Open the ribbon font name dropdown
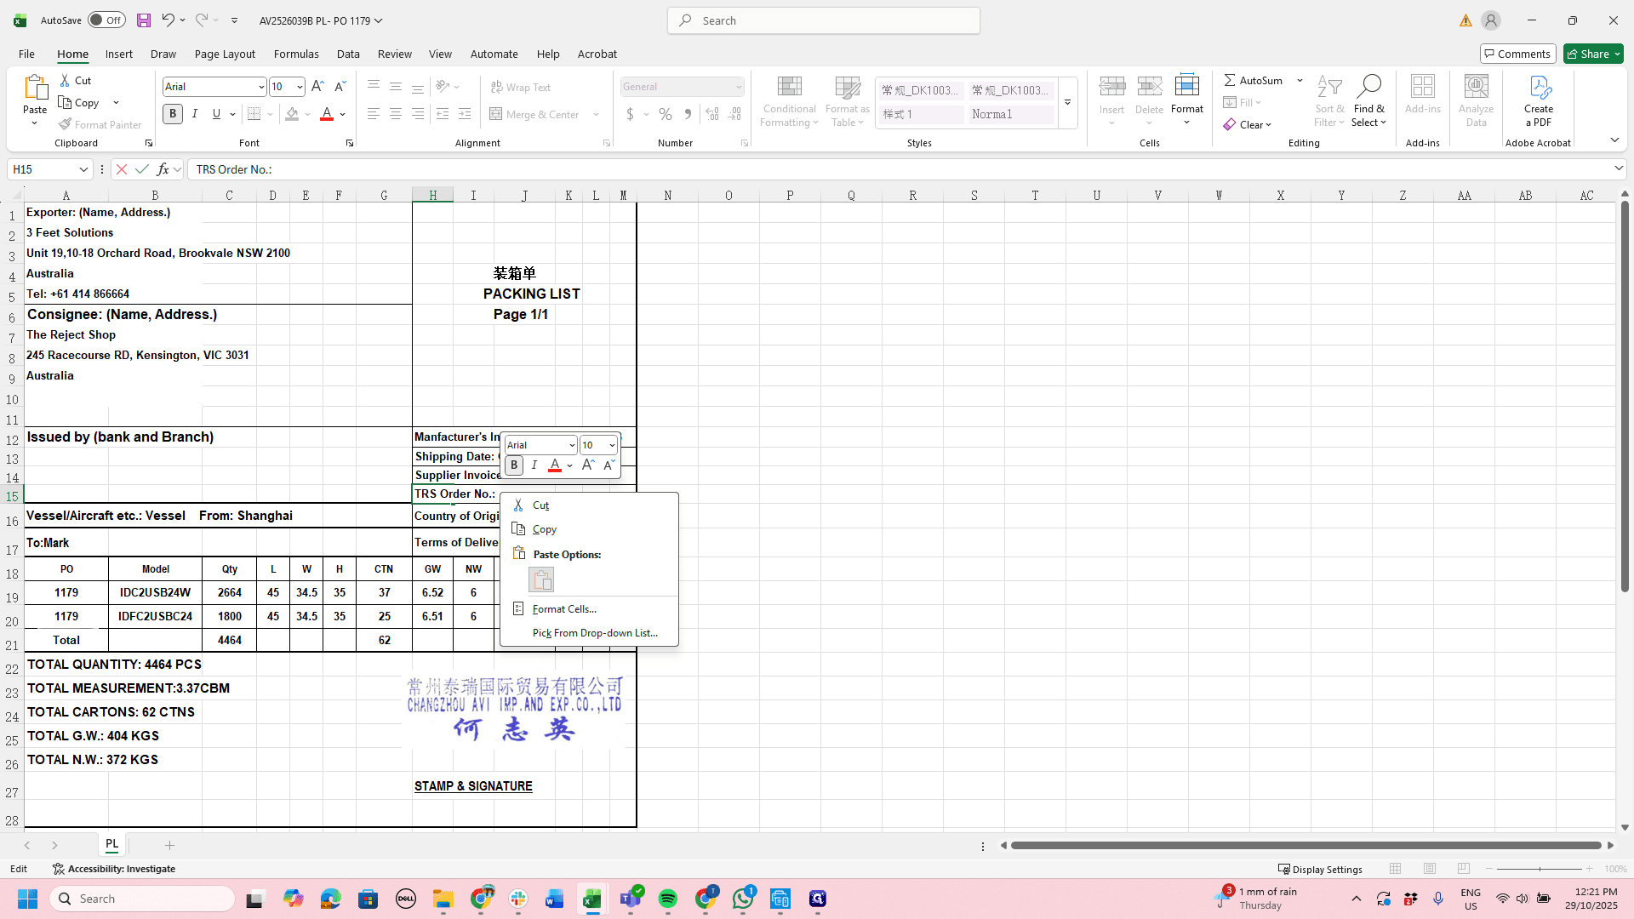Screen dimensions: 1634x919 260,87
